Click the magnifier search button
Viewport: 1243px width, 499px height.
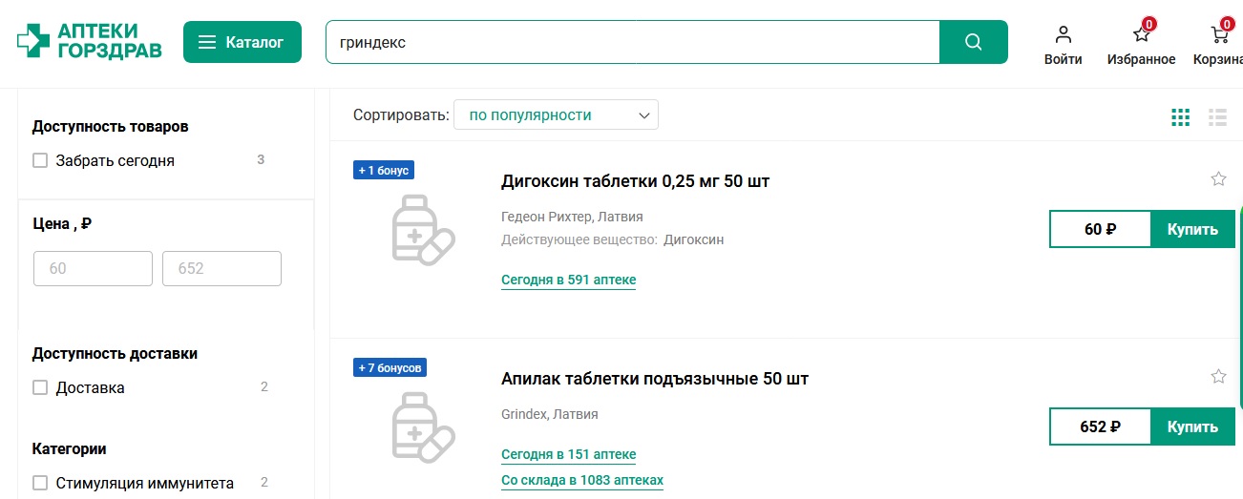tap(973, 42)
